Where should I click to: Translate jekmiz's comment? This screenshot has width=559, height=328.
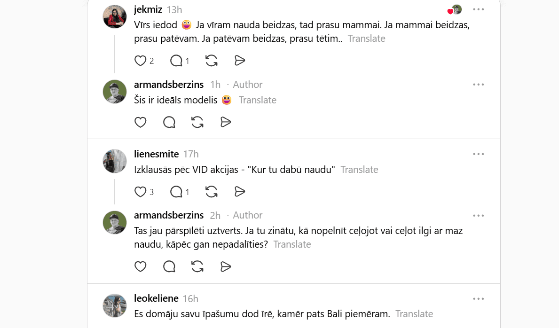366,39
